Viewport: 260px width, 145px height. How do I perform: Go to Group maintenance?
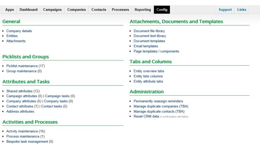21,71
